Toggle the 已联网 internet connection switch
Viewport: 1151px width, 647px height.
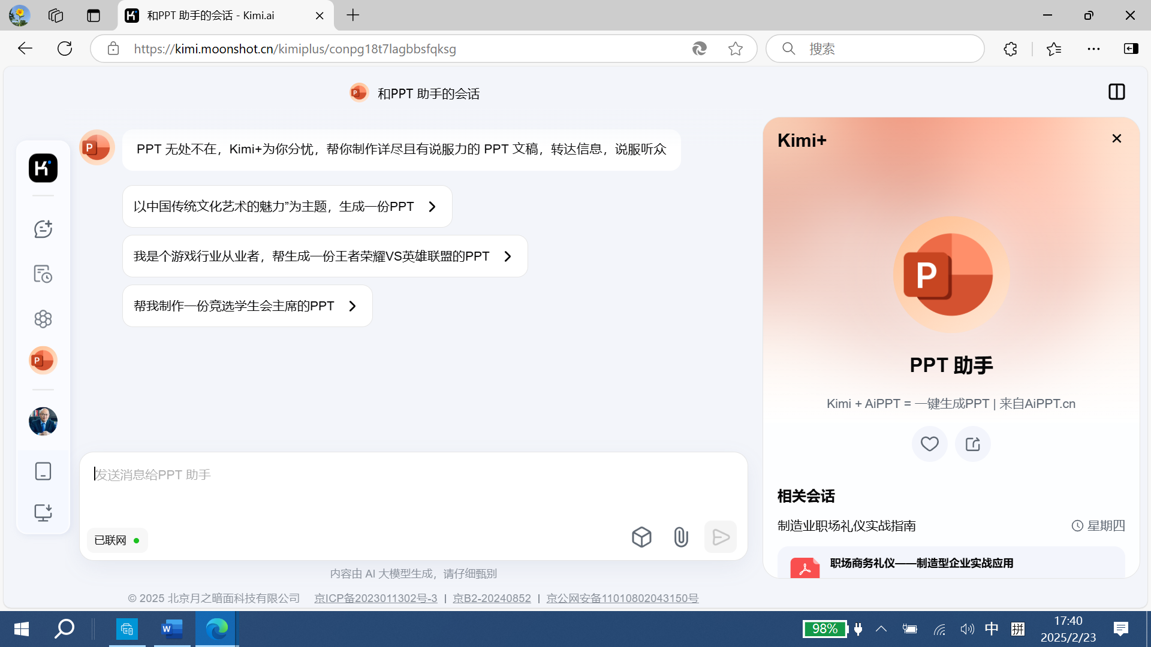click(117, 540)
